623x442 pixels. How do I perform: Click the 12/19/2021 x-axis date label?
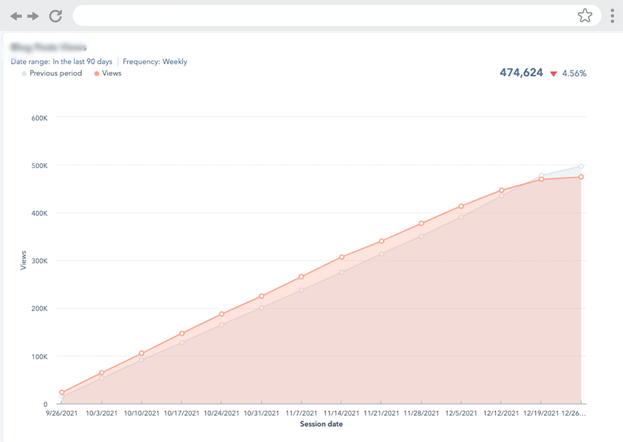coord(541,413)
